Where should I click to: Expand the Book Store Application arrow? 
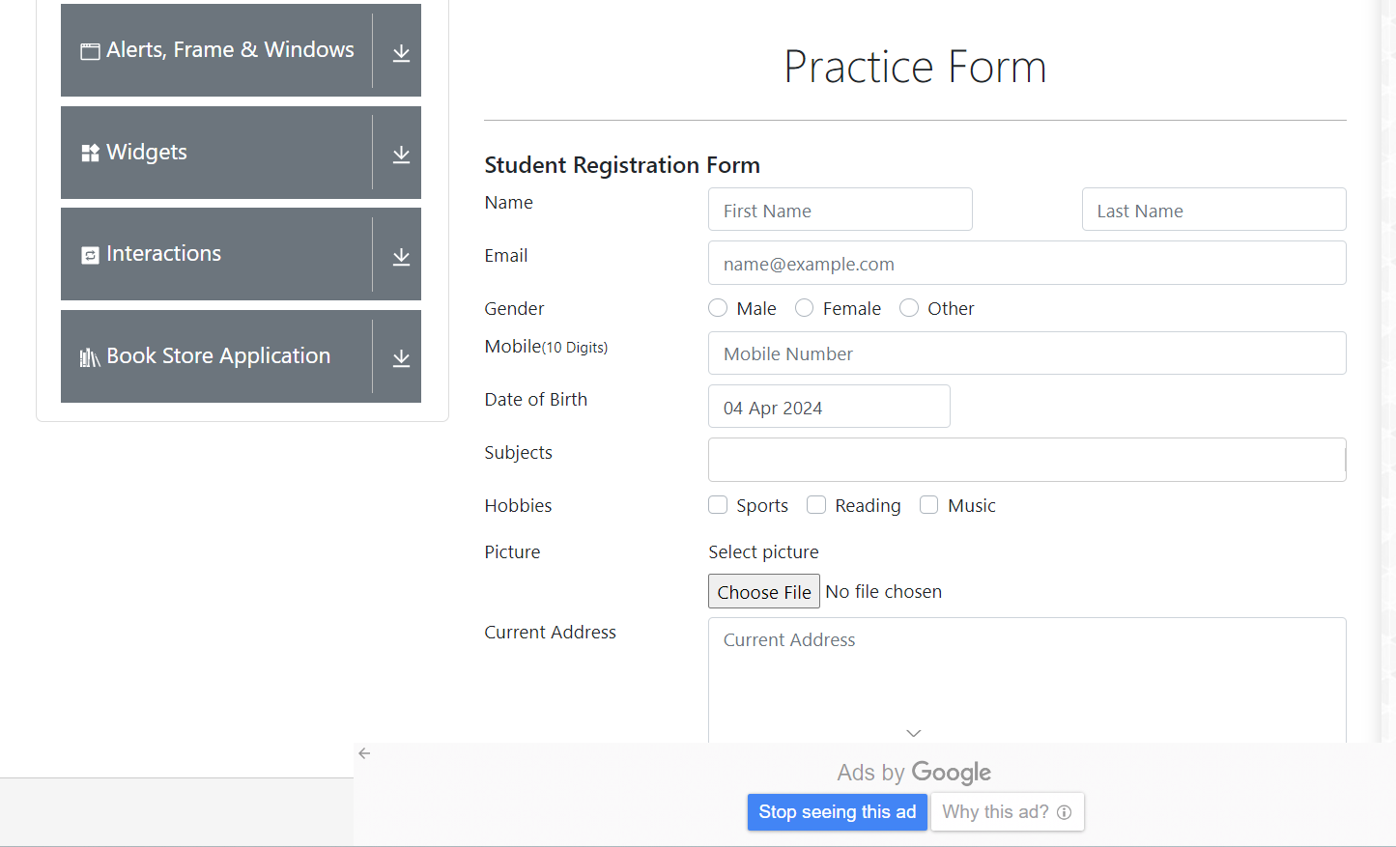coord(401,357)
